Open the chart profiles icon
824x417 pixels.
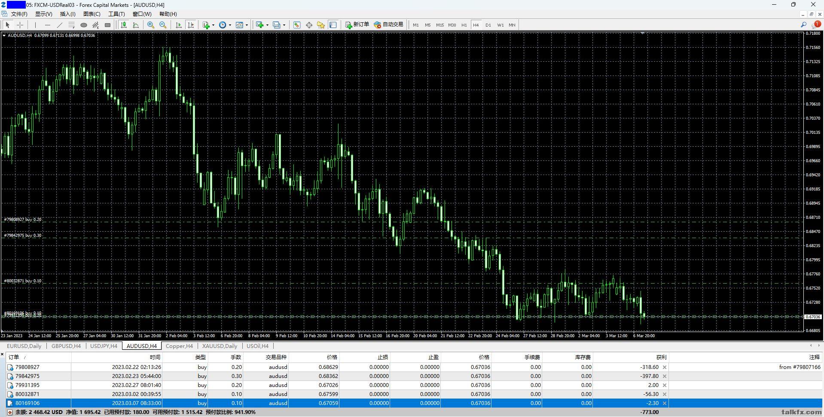[x=276, y=25]
